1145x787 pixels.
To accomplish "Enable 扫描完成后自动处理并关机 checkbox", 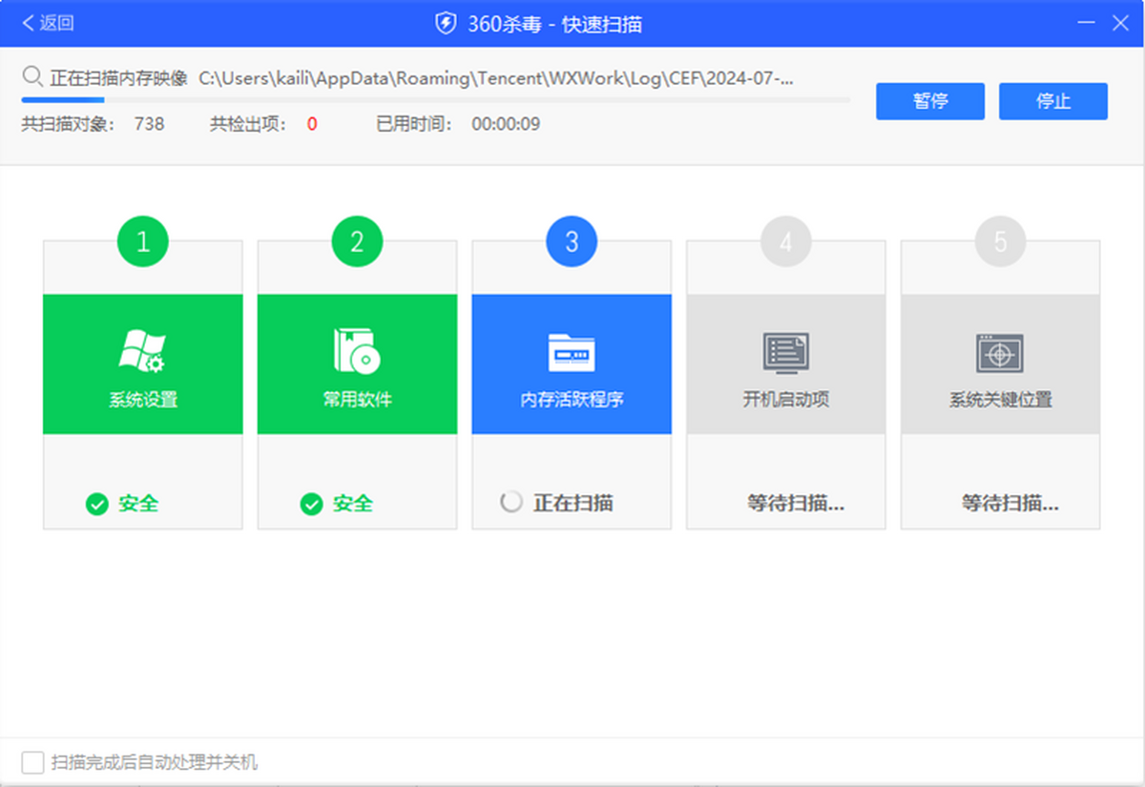I will tap(32, 762).
